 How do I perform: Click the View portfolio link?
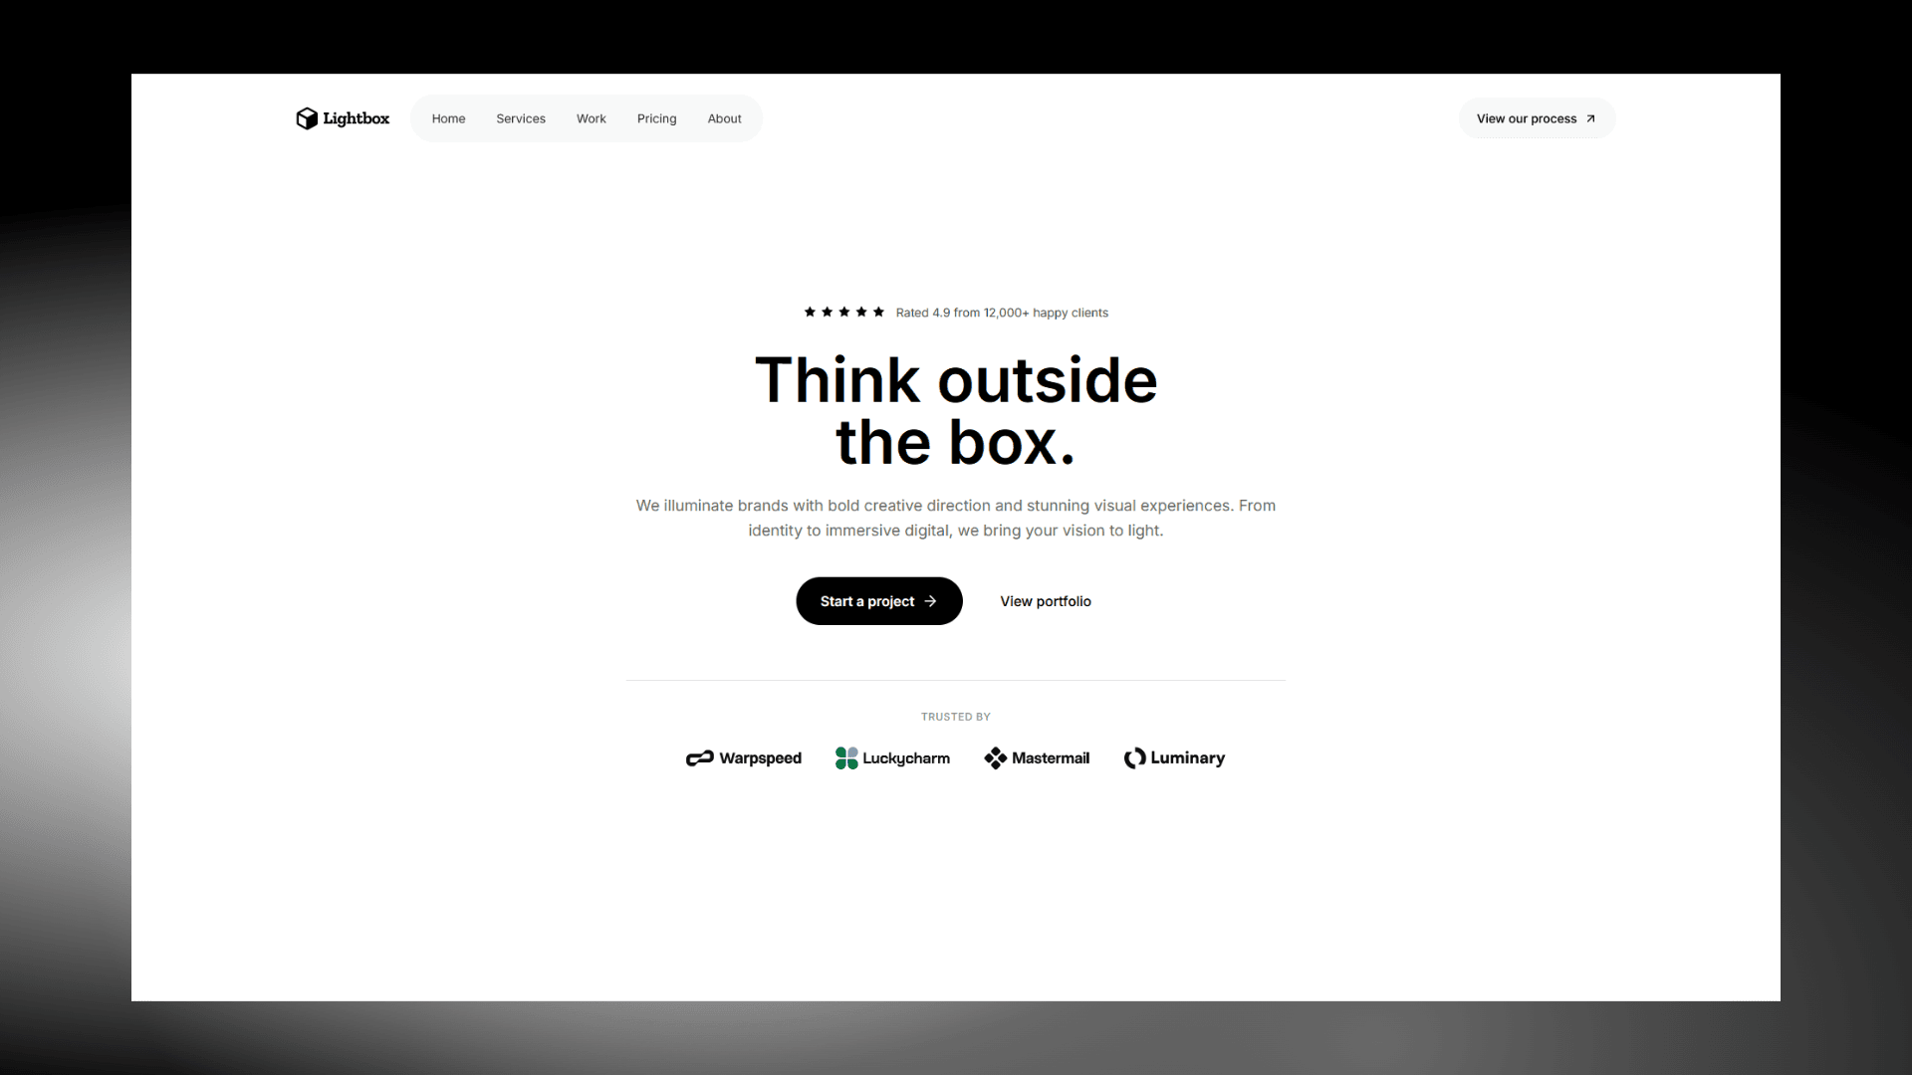pos(1046,601)
